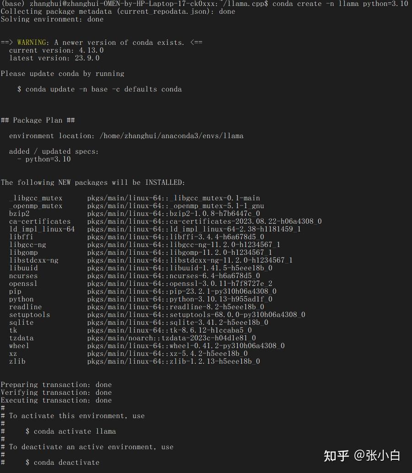The image size is (412, 473).
Task: Click the environment location path text
Action: coord(171,136)
